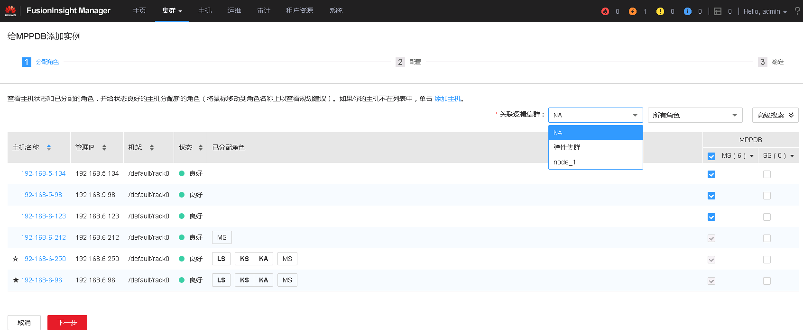Choose 弹性集群 option in dropdown list
The image size is (803, 334).
(x=567, y=147)
